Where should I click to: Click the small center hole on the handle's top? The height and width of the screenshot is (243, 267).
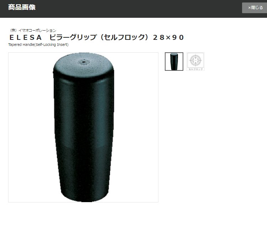[84, 62]
